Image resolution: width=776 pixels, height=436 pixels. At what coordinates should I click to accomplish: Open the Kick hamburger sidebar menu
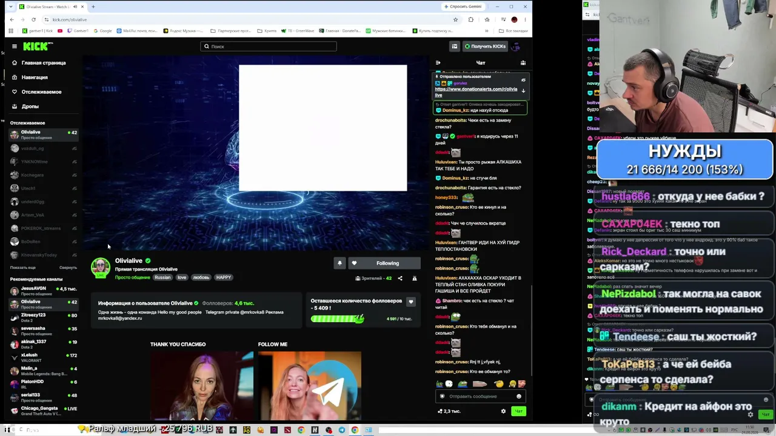coord(15,46)
